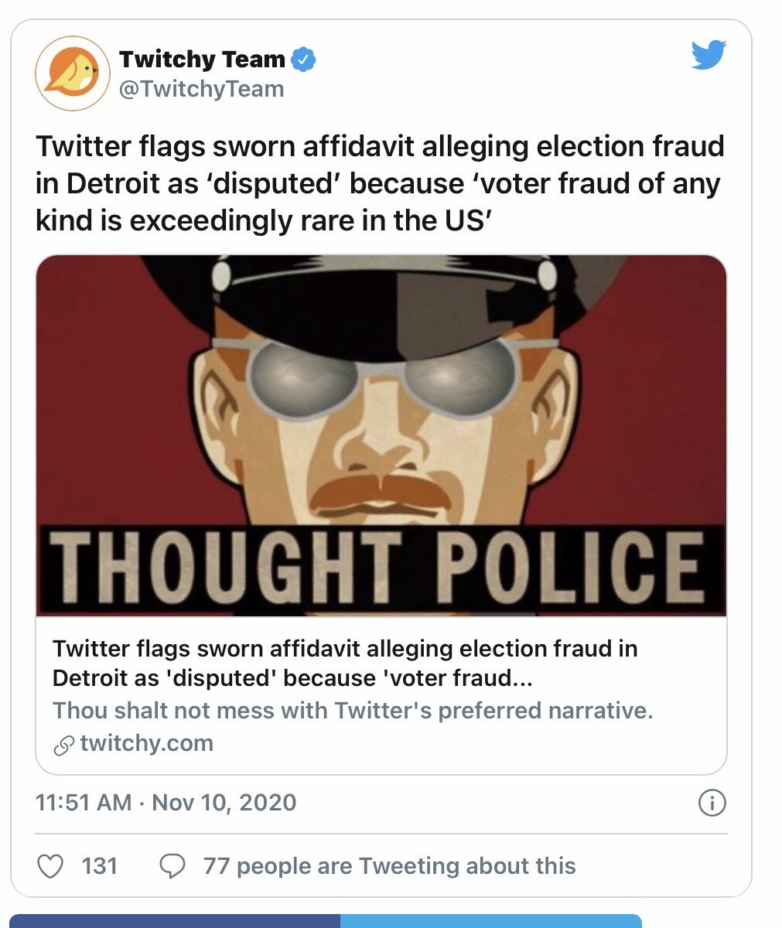The width and height of the screenshot is (782, 928).
Task: Open the tweet info icon
Action: point(712,803)
